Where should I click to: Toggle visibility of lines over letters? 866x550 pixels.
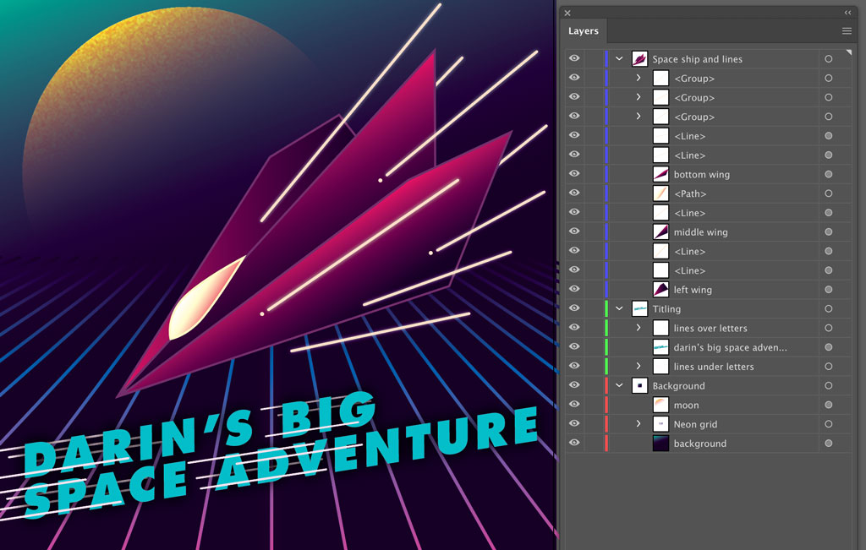(574, 328)
